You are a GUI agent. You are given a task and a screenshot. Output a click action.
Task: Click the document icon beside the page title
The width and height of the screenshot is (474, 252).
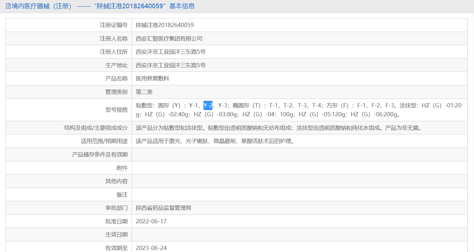tap(8, 6)
